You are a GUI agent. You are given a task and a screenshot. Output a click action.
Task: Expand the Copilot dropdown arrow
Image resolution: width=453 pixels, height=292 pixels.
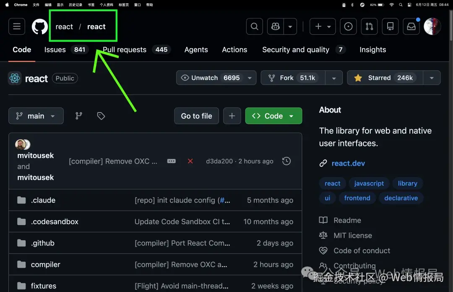coord(290,26)
